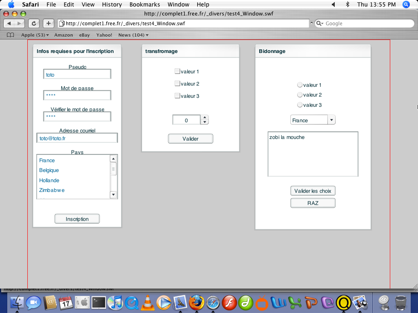This screenshot has width=418, height=313.
Task: Expand News (104) bookmarks folder
Action: tap(133, 35)
